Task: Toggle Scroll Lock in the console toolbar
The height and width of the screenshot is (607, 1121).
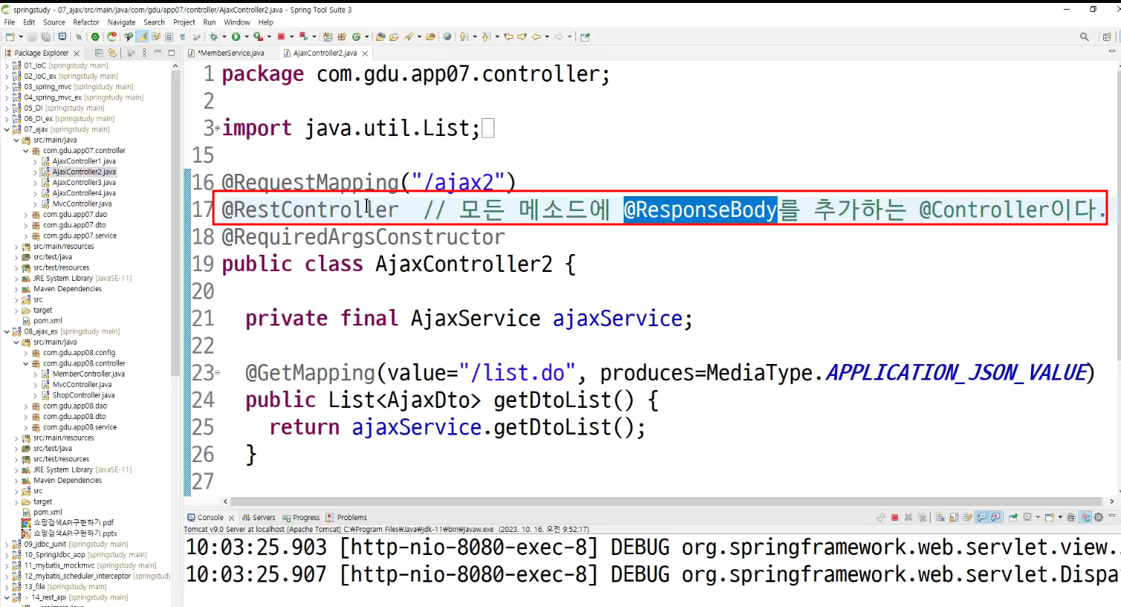Action: pos(954,517)
